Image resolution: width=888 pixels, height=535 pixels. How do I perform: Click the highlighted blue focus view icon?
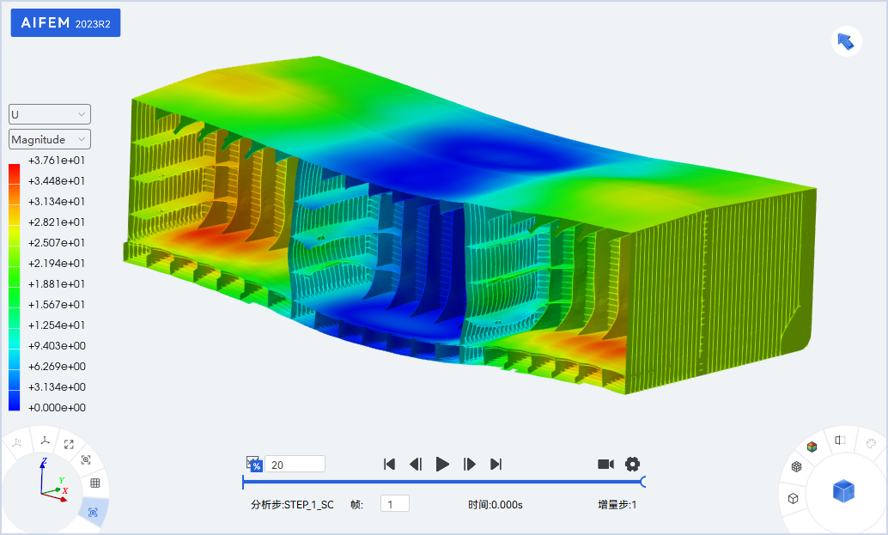[93, 513]
